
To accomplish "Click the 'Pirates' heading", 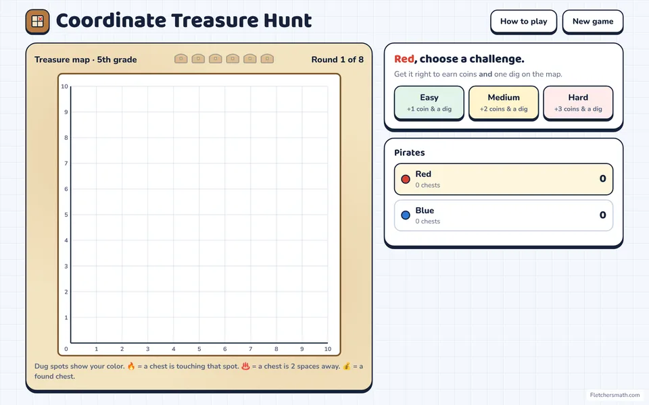I will 410,153.
